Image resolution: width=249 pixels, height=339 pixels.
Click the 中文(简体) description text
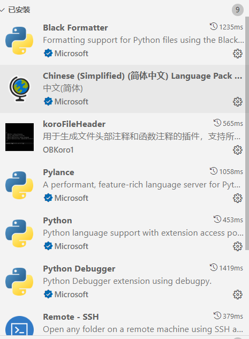pyautogui.click(x=63, y=88)
